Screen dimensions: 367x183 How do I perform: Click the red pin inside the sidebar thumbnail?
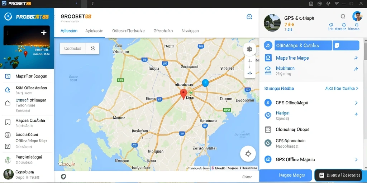click(x=25, y=54)
